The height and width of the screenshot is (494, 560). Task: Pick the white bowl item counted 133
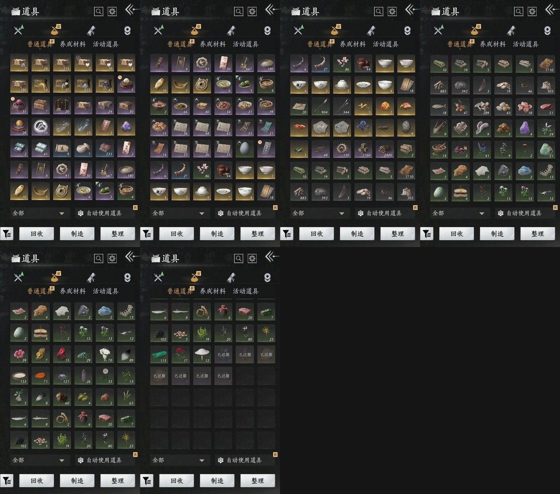point(19,376)
